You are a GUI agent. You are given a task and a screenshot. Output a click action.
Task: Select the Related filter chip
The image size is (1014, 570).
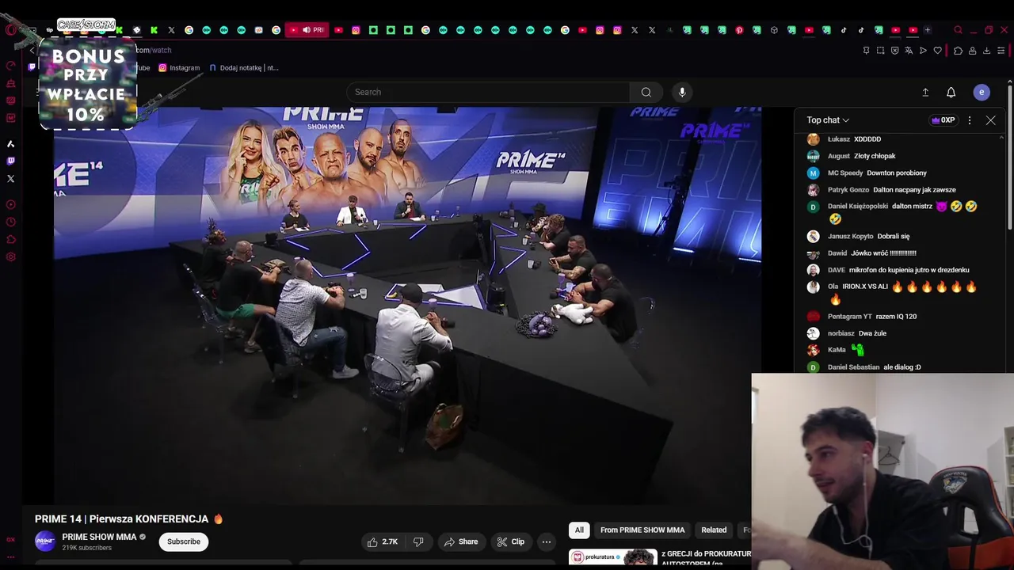(x=714, y=530)
